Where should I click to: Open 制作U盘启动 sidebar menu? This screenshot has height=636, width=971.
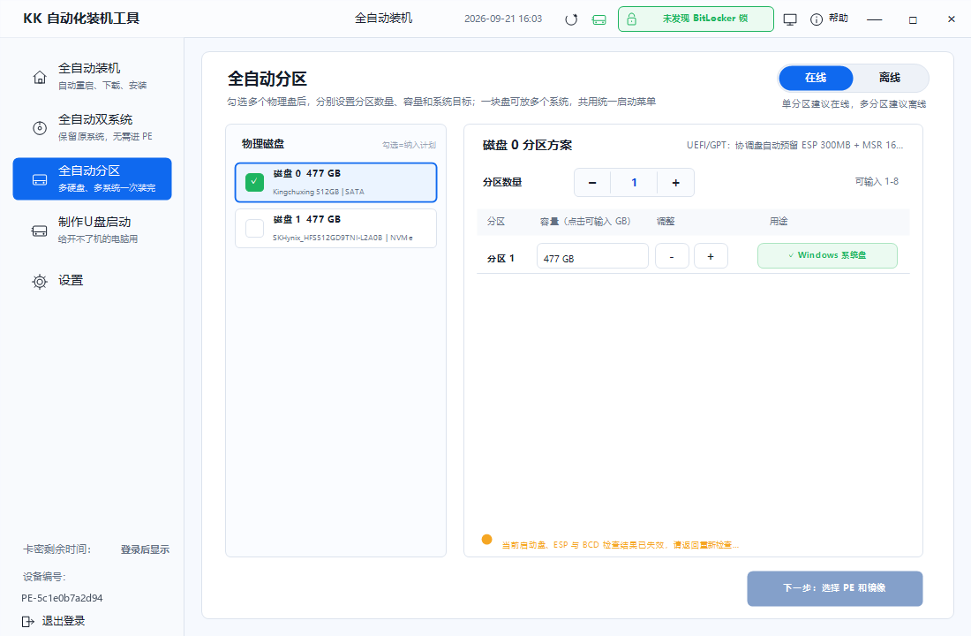[93, 230]
